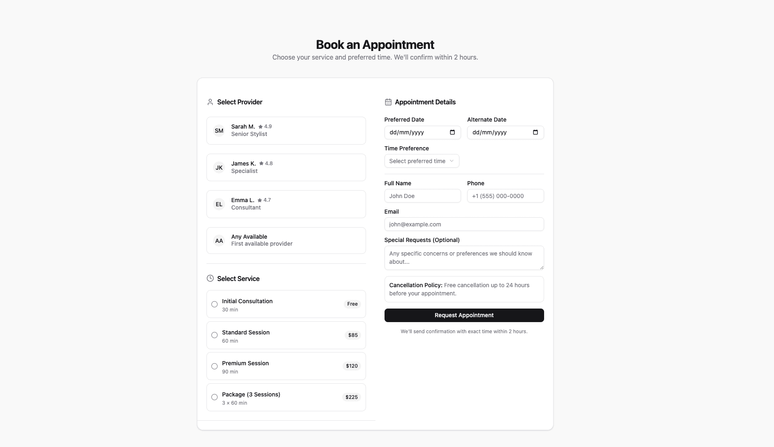Click the Special Requests text area

pyautogui.click(x=464, y=258)
